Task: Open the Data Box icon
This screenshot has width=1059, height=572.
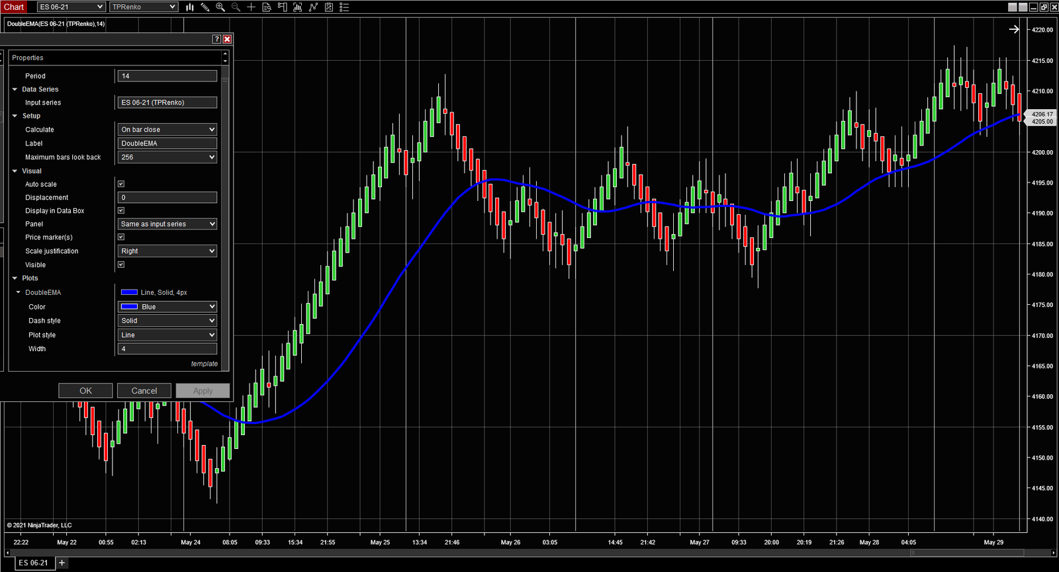Action: point(267,7)
